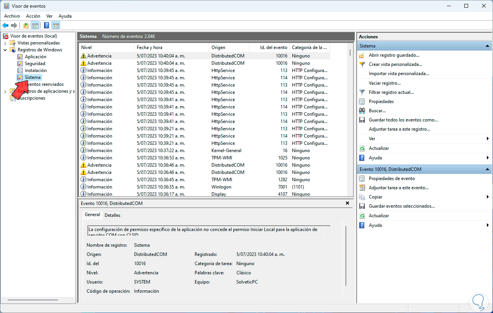493x313 pixels.
Task: Switch to the Detalles tab
Action: point(112,215)
